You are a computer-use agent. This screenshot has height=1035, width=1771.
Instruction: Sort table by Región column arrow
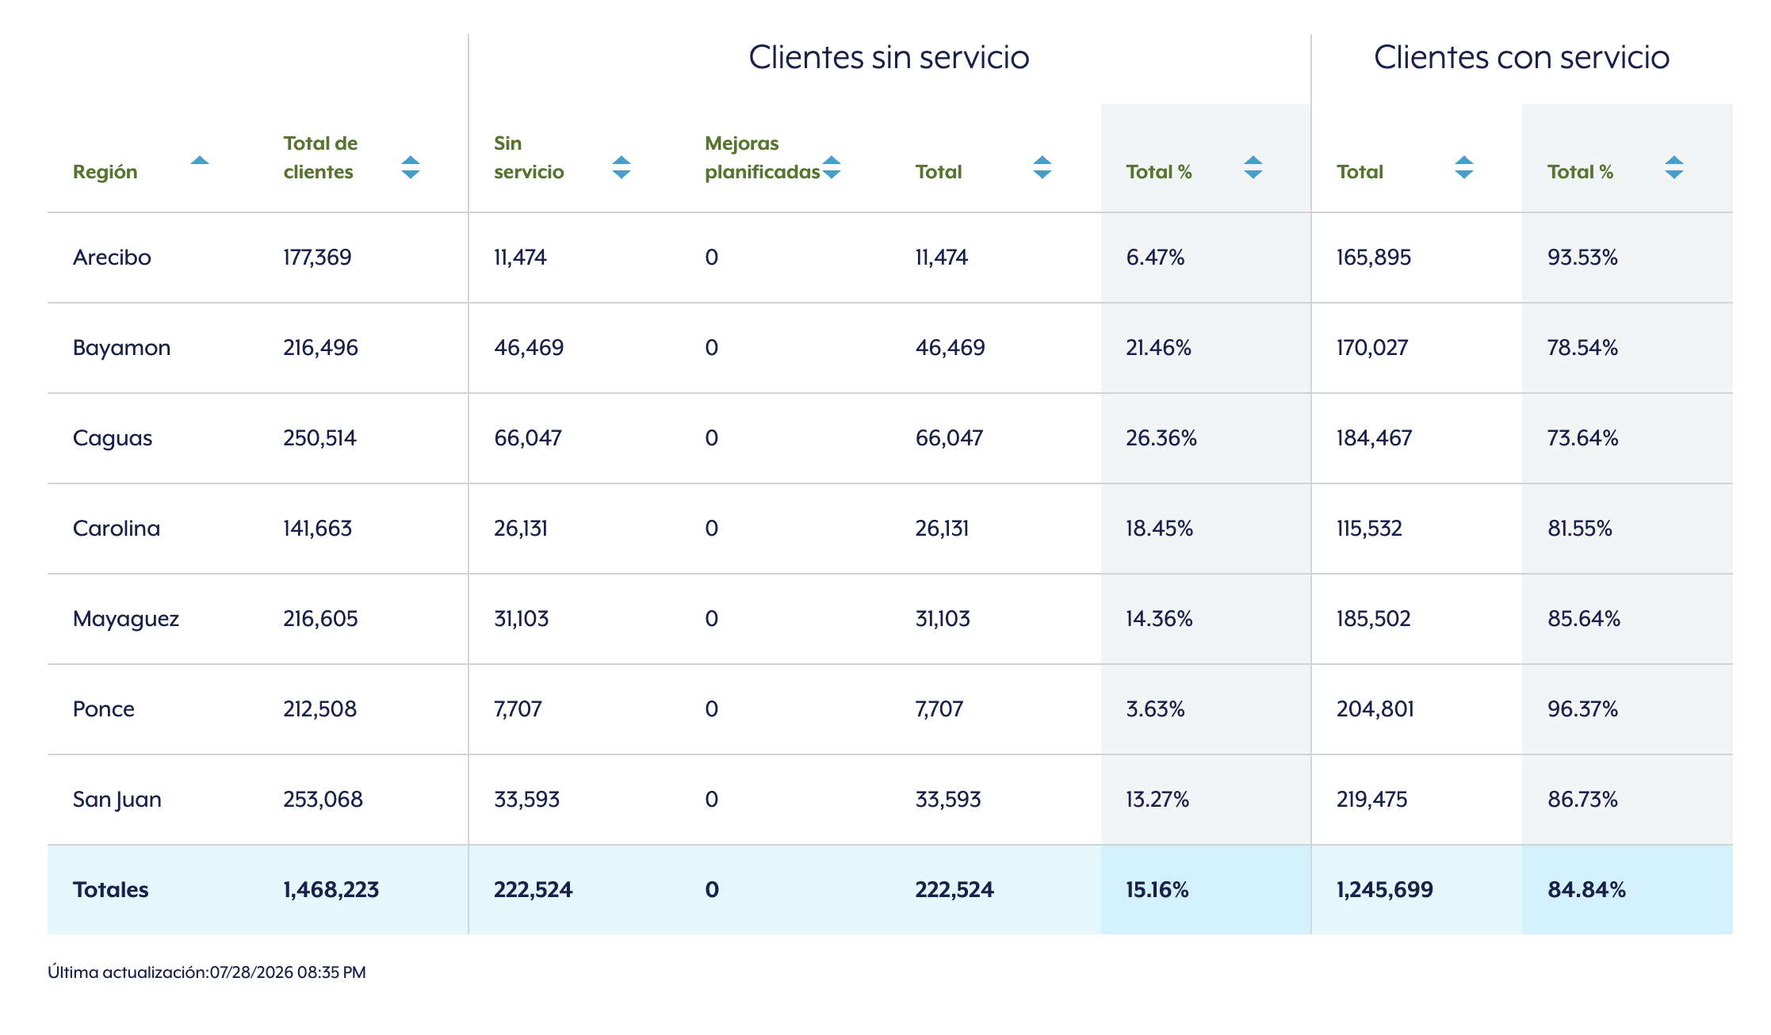point(200,161)
